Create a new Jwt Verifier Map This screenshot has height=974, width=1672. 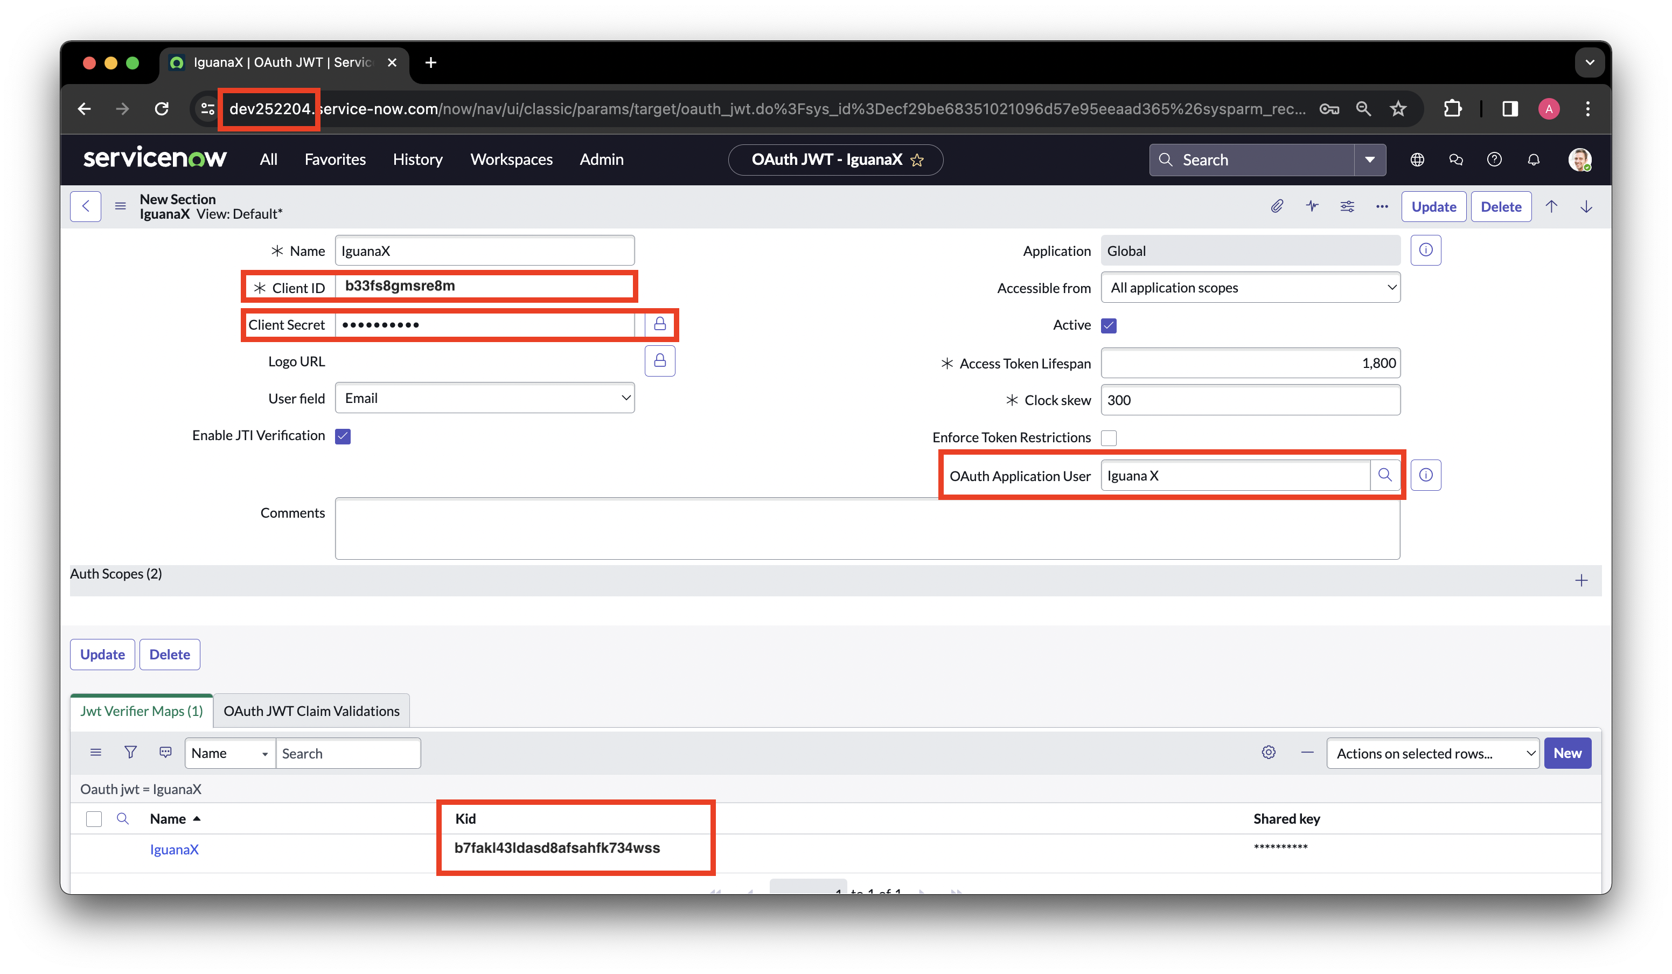(1567, 753)
